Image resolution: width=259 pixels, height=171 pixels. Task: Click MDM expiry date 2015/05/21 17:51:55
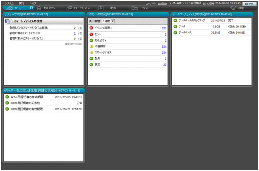click(68, 109)
